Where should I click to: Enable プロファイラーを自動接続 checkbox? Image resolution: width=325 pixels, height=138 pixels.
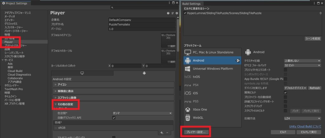point(285,97)
